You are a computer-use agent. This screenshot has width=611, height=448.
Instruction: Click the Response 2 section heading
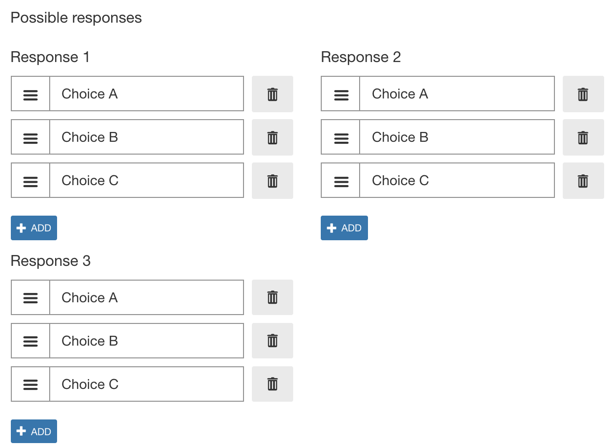point(361,57)
